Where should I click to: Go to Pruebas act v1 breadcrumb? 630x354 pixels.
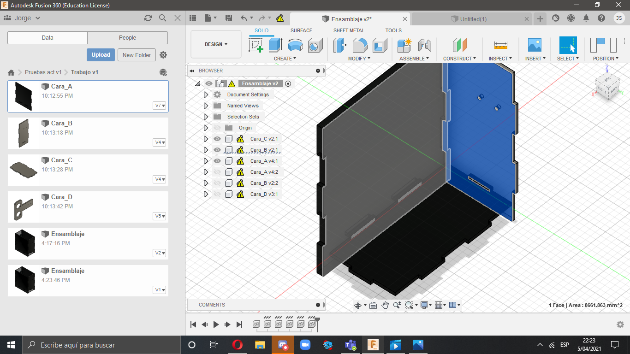tap(43, 72)
